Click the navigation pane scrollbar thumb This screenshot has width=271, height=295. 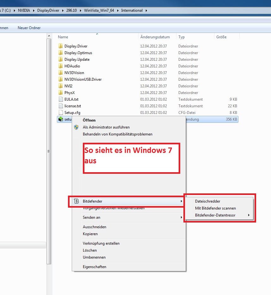49,151
